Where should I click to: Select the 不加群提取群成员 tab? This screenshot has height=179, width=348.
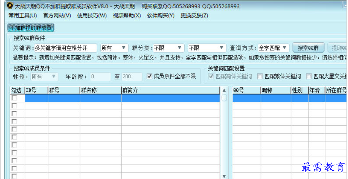click(x=31, y=28)
